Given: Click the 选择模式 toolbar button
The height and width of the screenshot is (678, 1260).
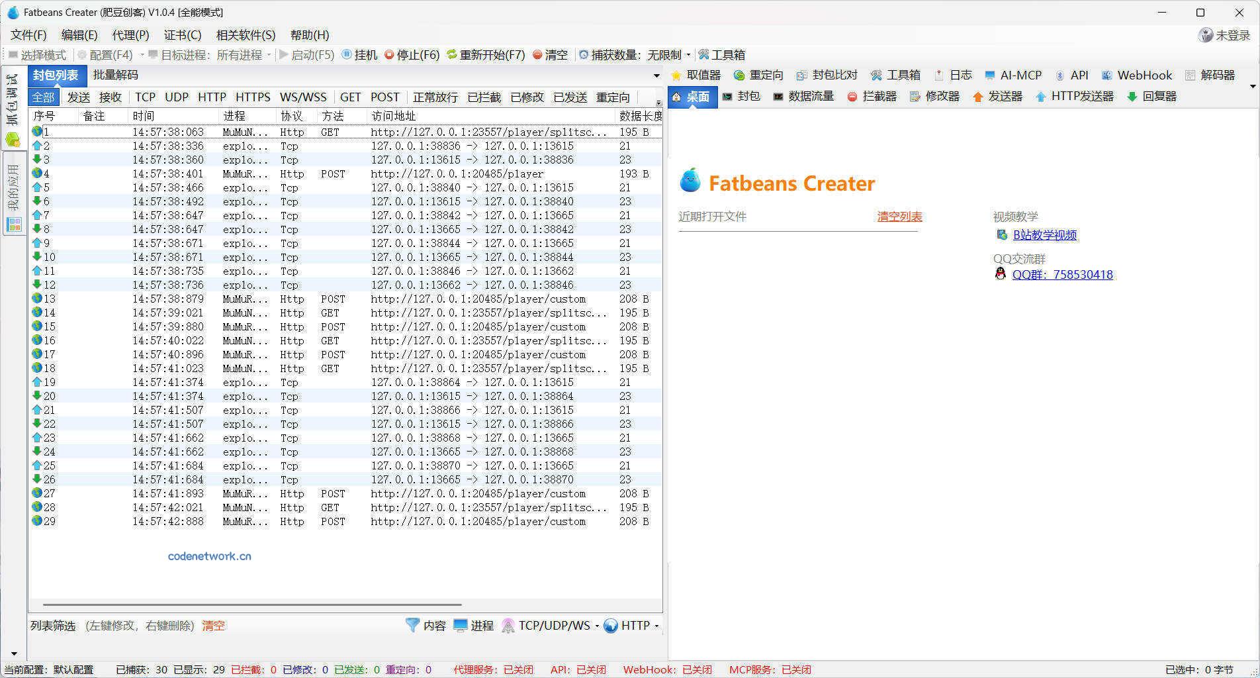Looking at the screenshot, I should click(37, 55).
